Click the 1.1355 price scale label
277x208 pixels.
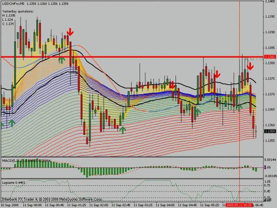270,141
